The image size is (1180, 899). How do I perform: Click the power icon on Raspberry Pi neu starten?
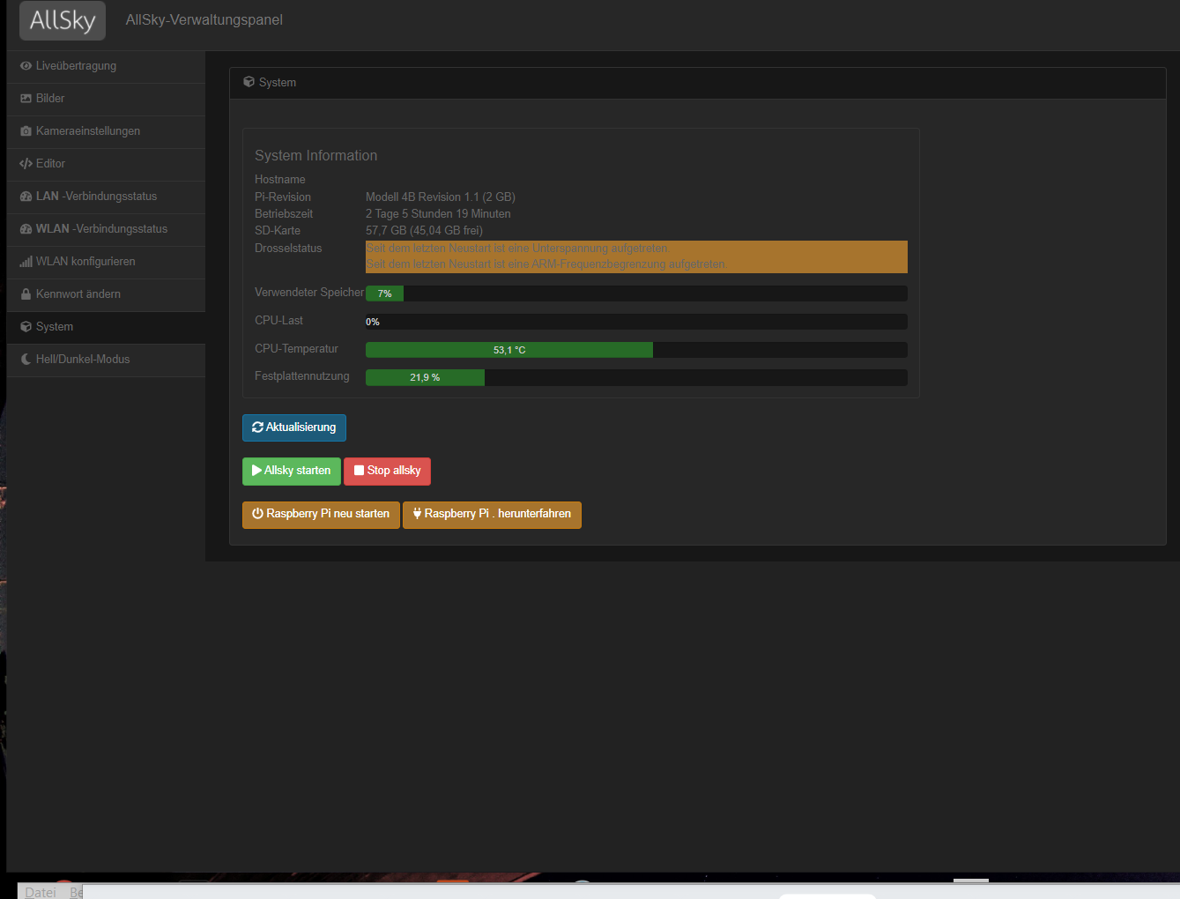coord(258,514)
